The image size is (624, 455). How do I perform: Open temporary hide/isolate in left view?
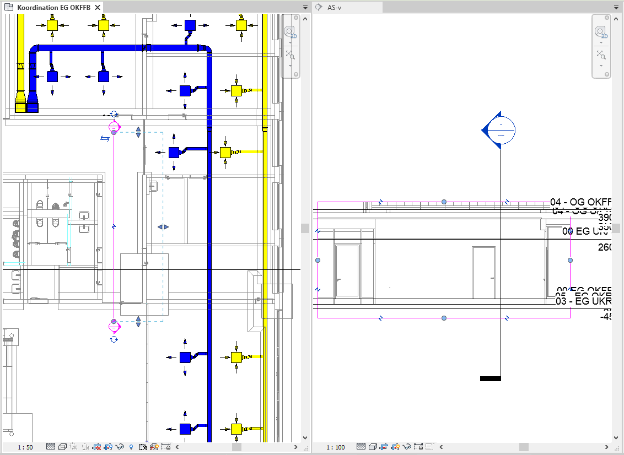click(x=120, y=447)
